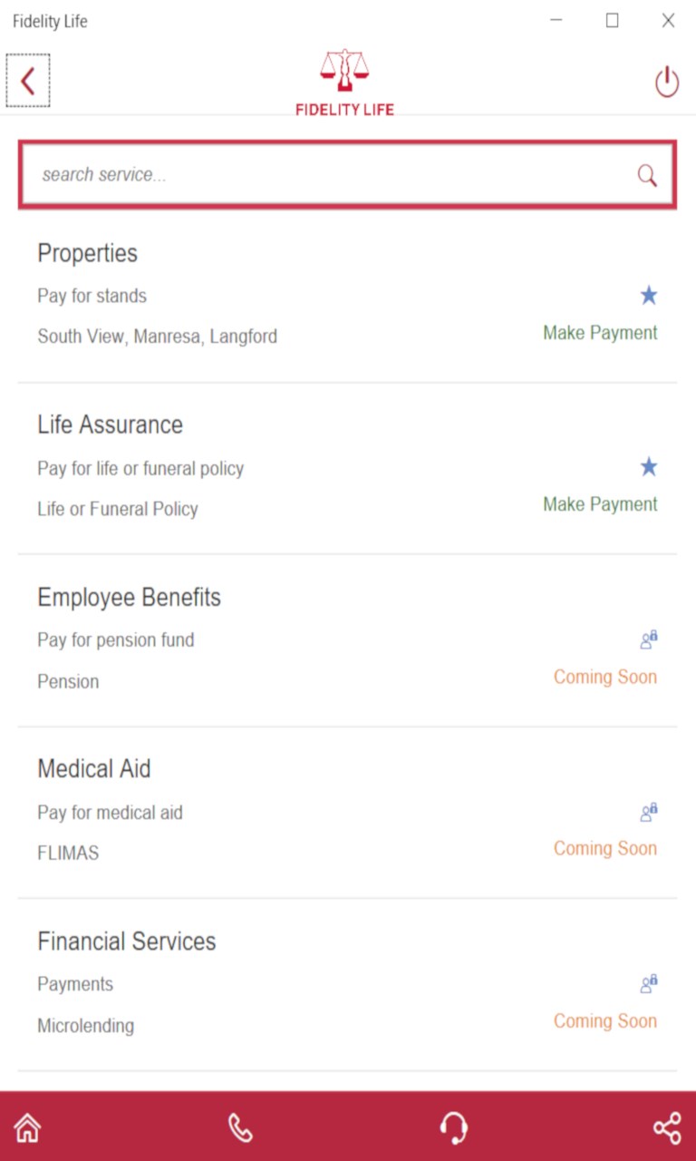Click Coming Soon for Employee Benefits
This screenshot has height=1161, width=696.
click(605, 677)
